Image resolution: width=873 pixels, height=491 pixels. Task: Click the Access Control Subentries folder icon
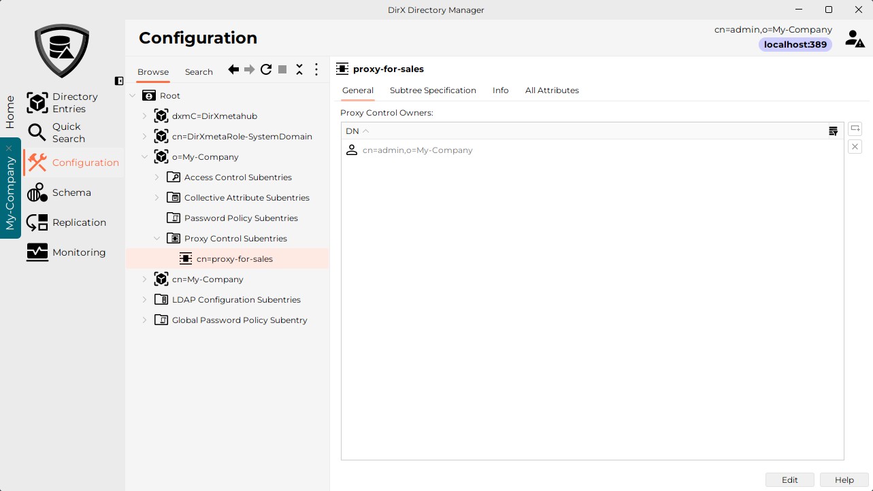click(x=174, y=177)
